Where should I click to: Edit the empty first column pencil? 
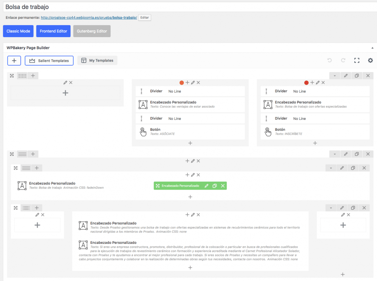click(x=65, y=82)
